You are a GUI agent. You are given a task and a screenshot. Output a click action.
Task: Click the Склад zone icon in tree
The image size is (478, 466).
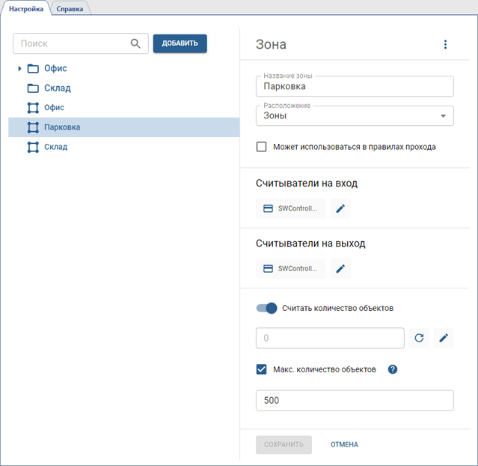pyautogui.click(x=33, y=147)
